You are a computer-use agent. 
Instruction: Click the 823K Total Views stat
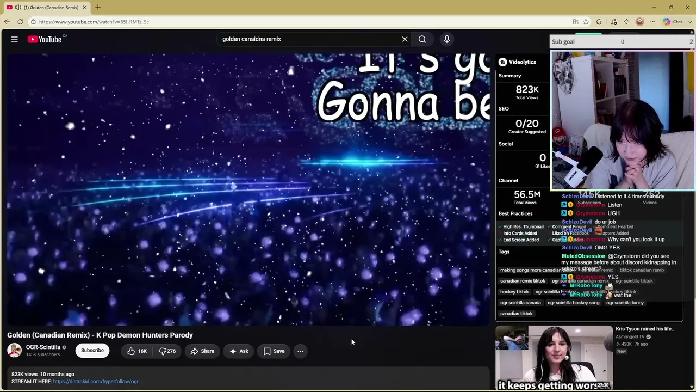pyautogui.click(x=527, y=92)
